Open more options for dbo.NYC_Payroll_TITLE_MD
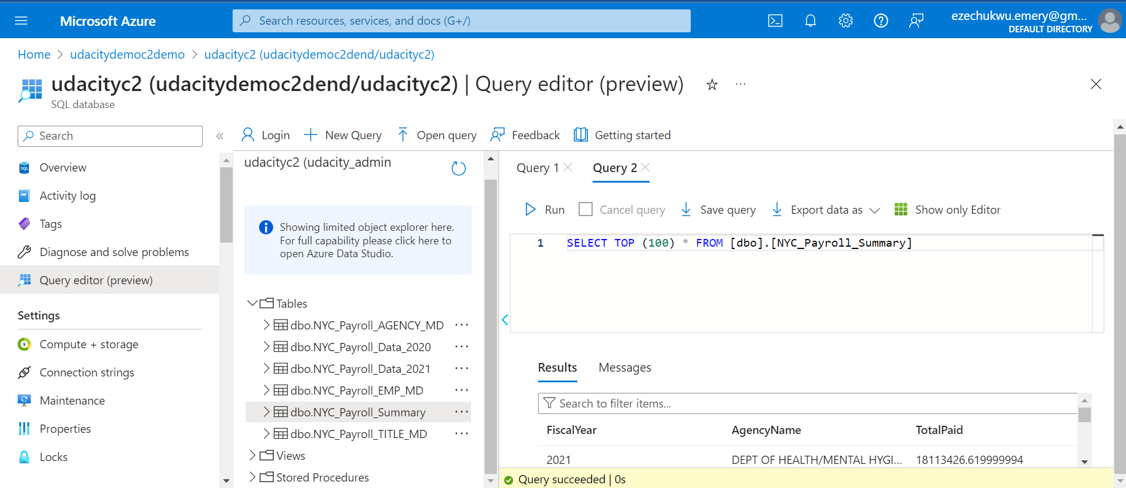 (462, 433)
